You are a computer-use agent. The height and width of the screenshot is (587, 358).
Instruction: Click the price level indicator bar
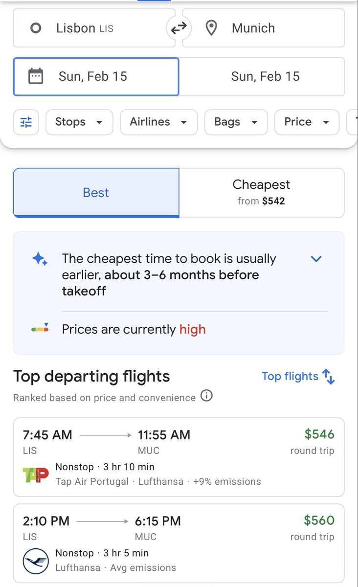click(40, 328)
